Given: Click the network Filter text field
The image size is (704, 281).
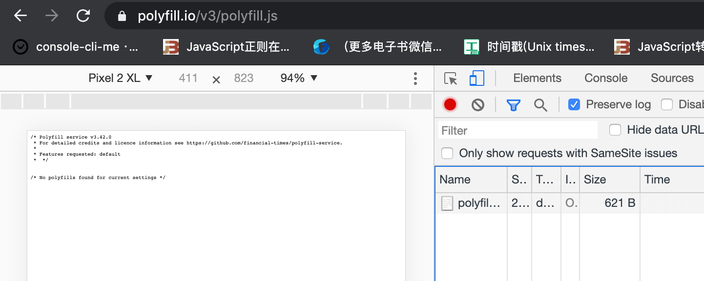Looking at the screenshot, I should tap(518, 130).
